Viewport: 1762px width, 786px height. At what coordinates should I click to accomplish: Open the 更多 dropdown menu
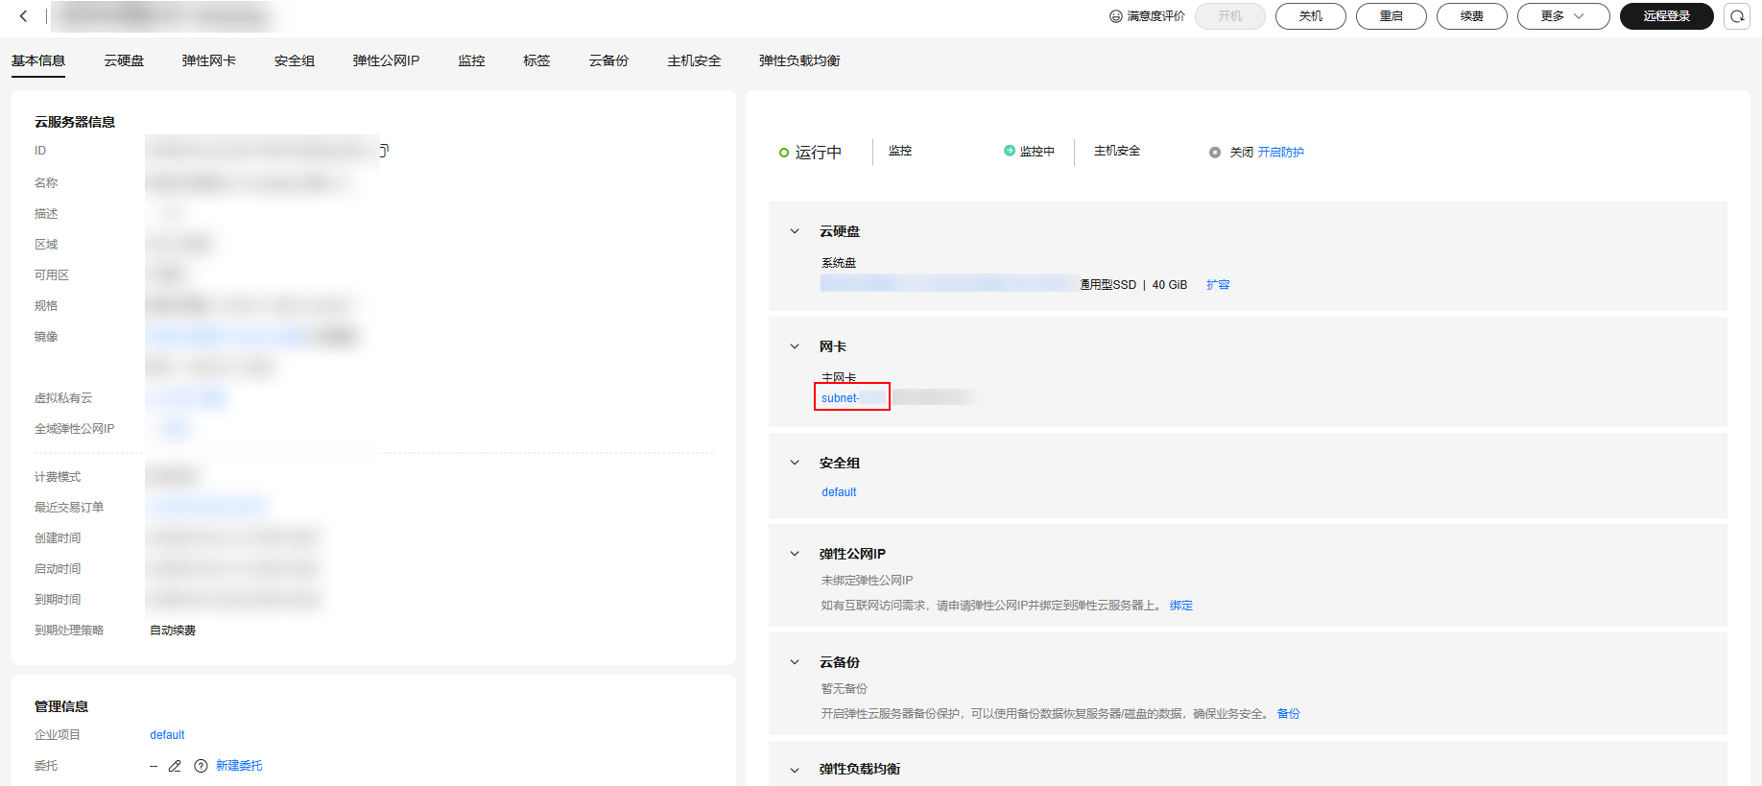tap(1563, 16)
